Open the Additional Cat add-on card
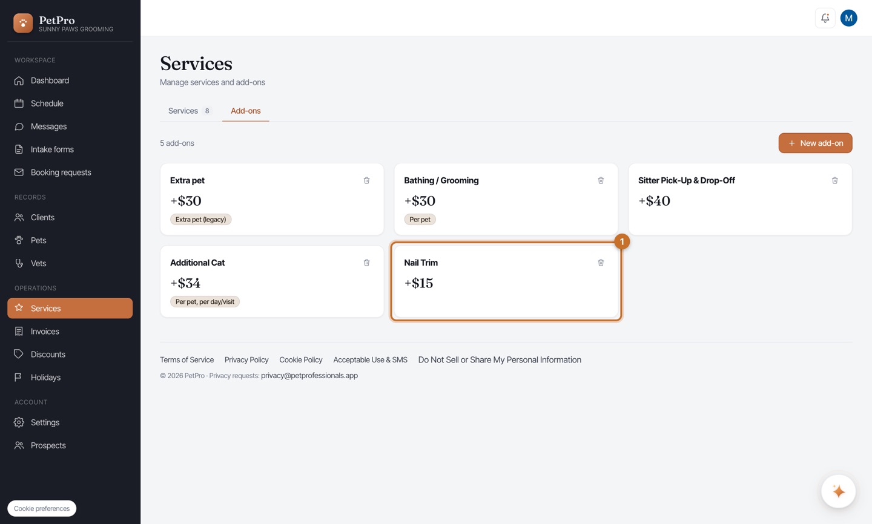Viewport: 872px width, 524px height. point(272,281)
